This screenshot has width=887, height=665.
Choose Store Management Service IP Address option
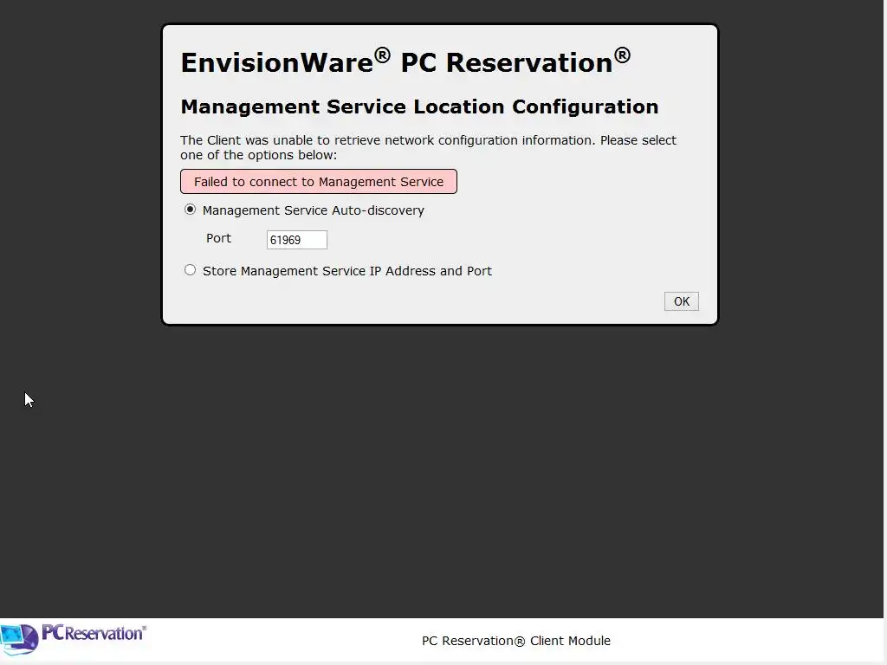tap(190, 270)
